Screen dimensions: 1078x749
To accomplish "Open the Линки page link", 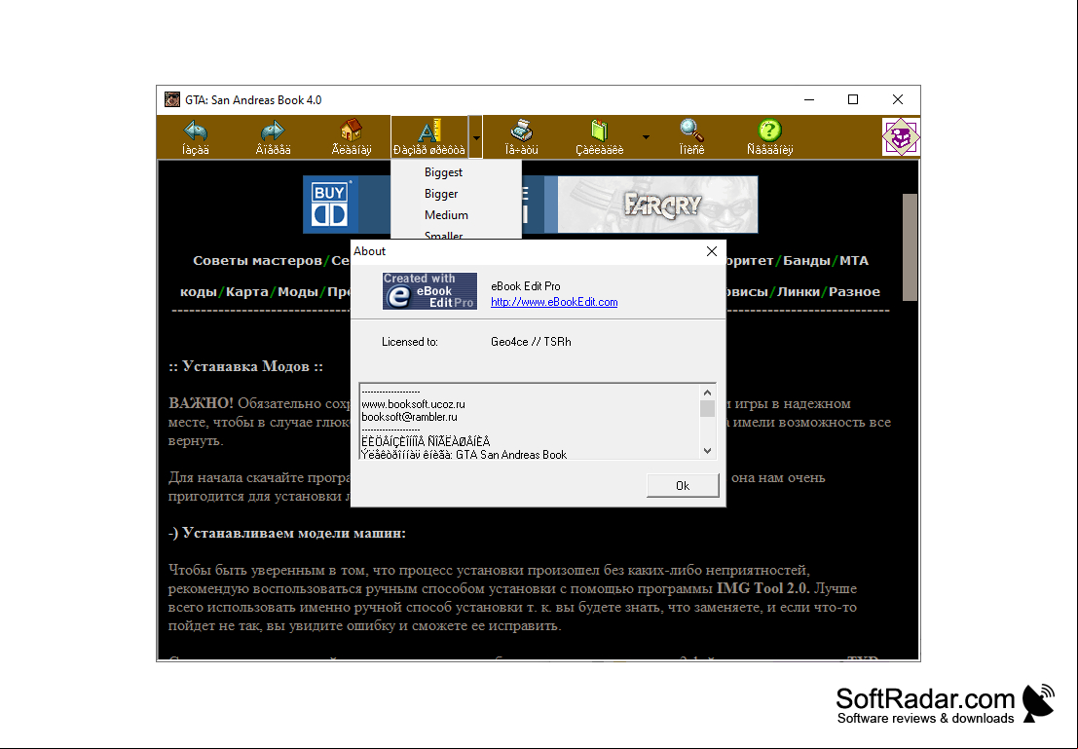I will 799,291.
